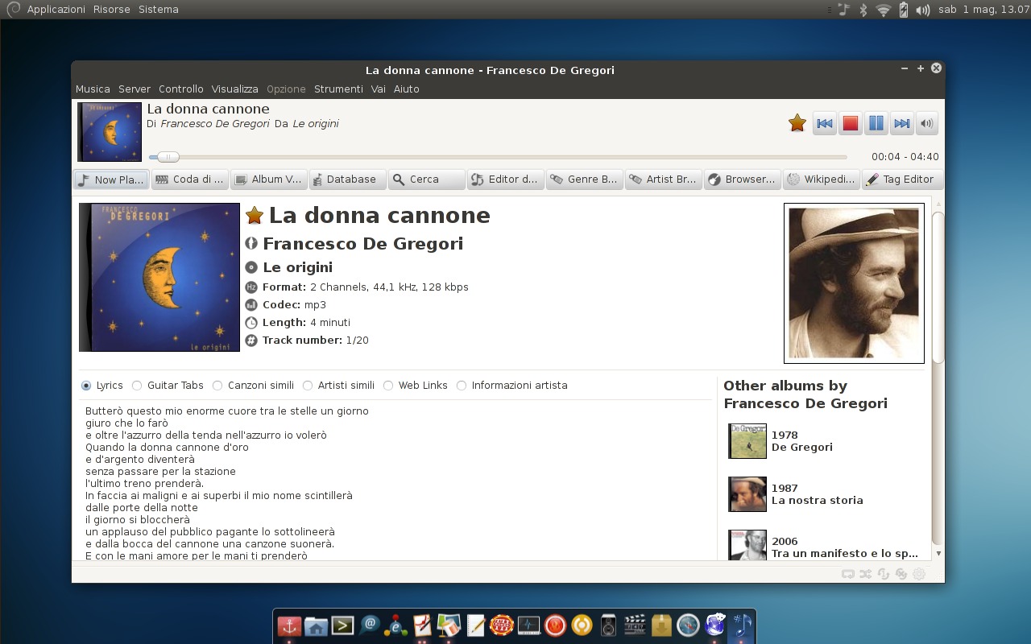This screenshot has height=644, width=1031.
Task: Open the Editor di playlist tab
Action: click(x=505, y=180)
